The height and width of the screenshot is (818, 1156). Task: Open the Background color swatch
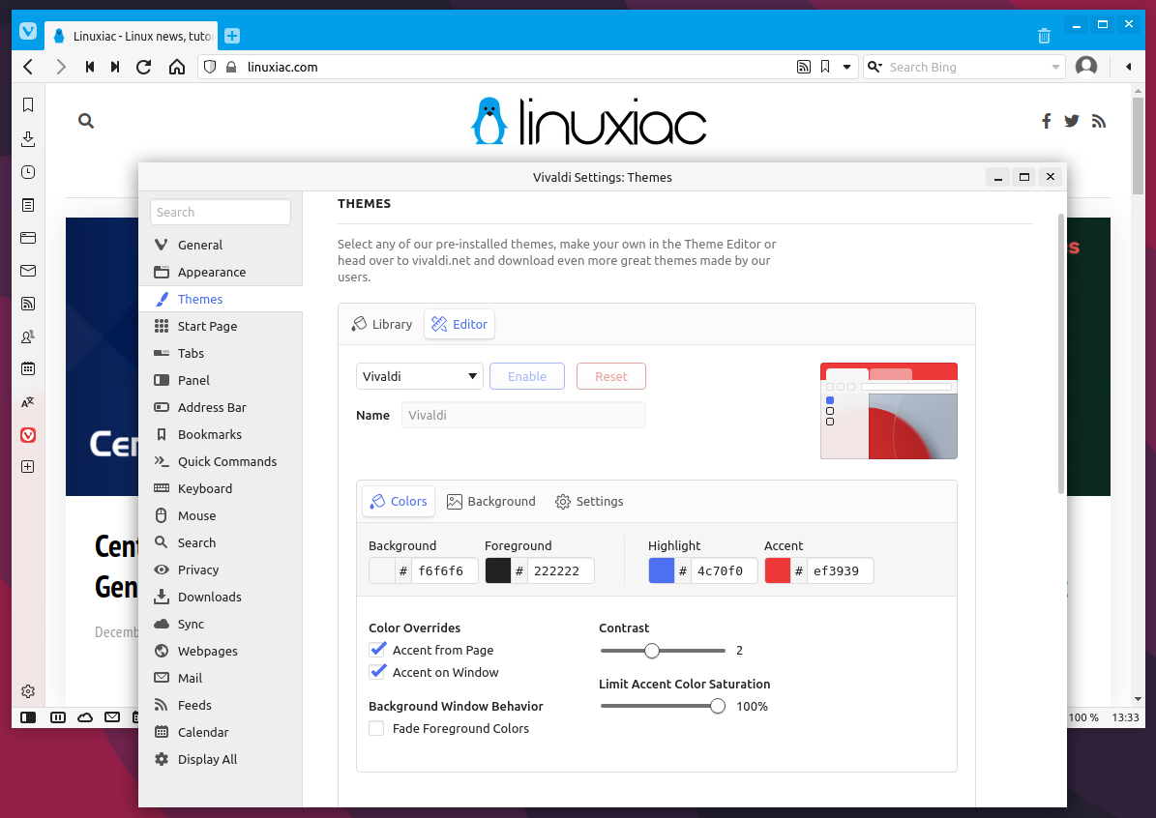tap(382, 570)
